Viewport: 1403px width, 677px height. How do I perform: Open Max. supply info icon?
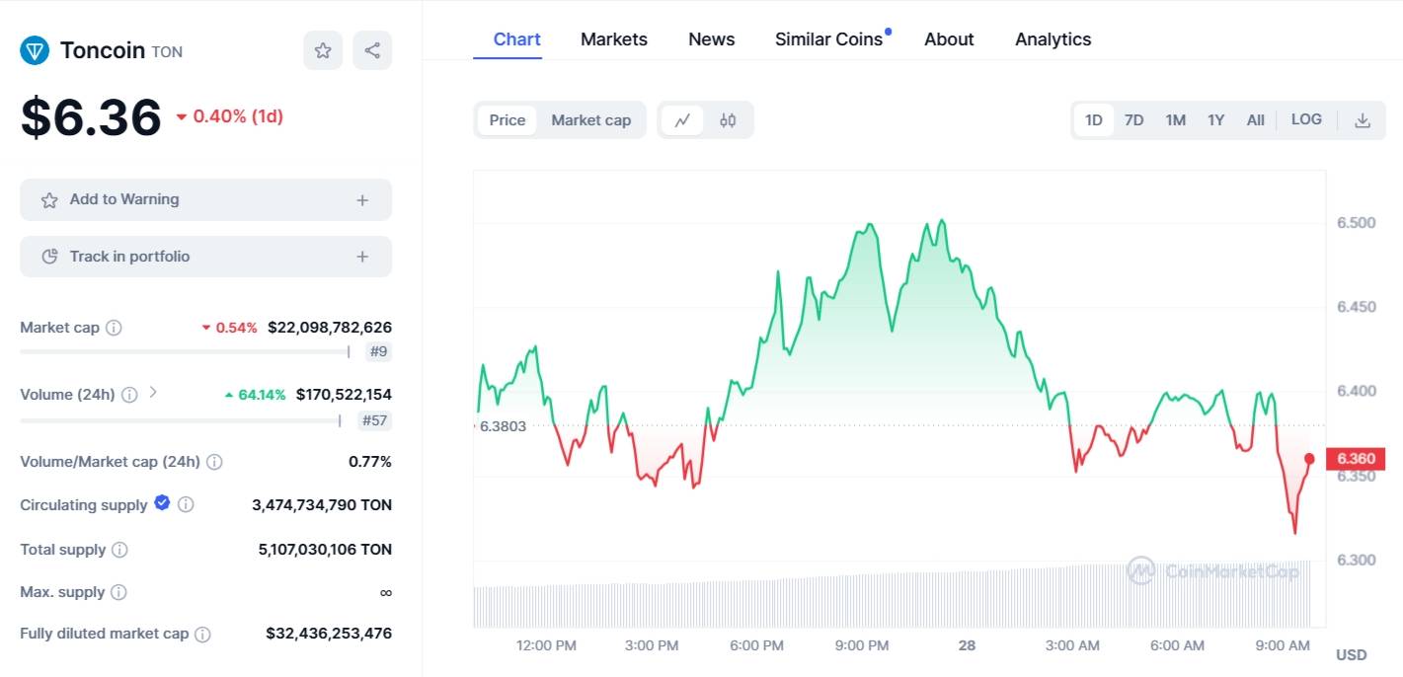(118, 592)
